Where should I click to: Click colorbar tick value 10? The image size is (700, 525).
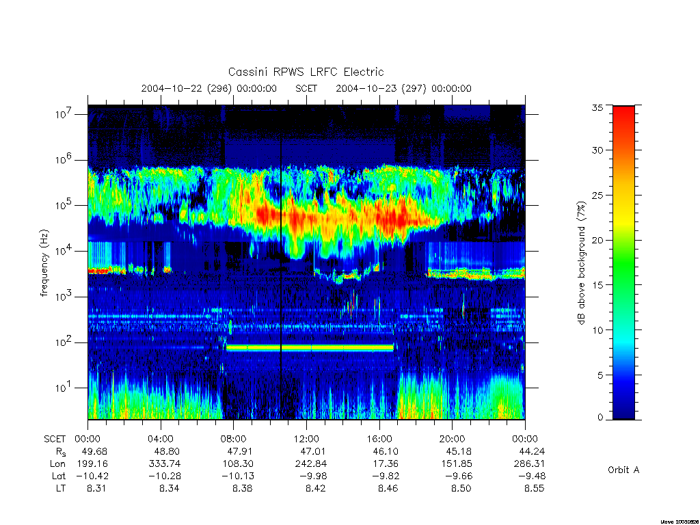tap(597, 330)
